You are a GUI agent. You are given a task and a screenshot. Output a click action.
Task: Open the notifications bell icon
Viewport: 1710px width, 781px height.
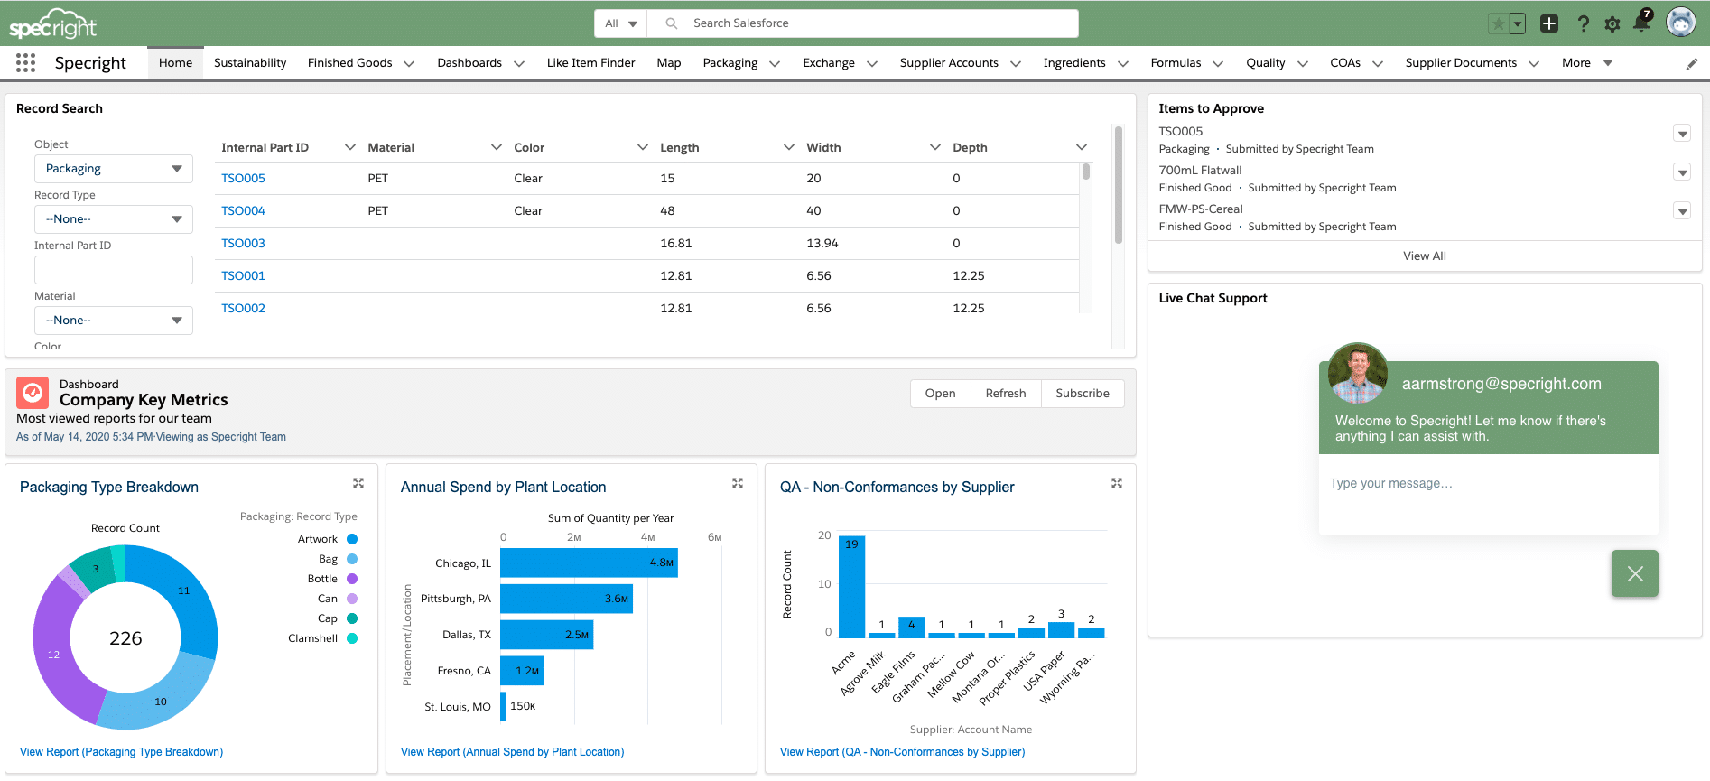click(1642, 23)
